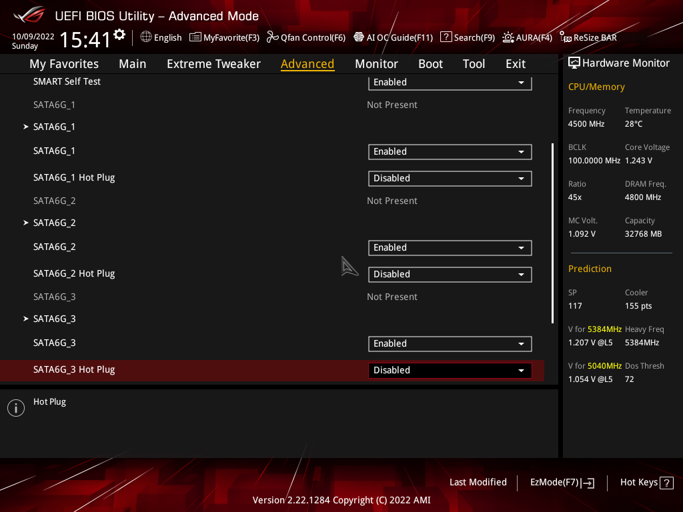Click the AI OC Guide(F11) label
Viewport: 683px width, 512px height.
click(400, 37)
